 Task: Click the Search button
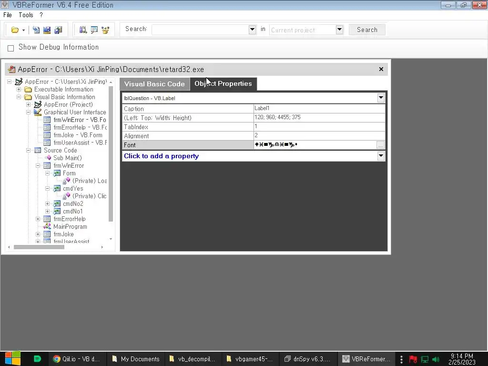point(367,30)
